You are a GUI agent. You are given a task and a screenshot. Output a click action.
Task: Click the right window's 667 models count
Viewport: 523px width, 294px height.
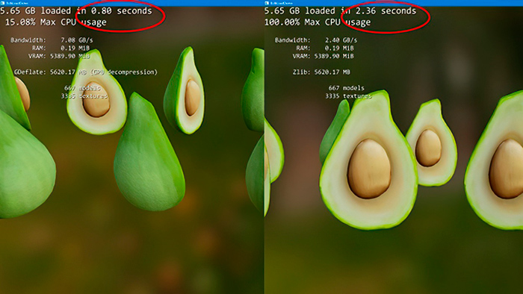pos(347,88)
